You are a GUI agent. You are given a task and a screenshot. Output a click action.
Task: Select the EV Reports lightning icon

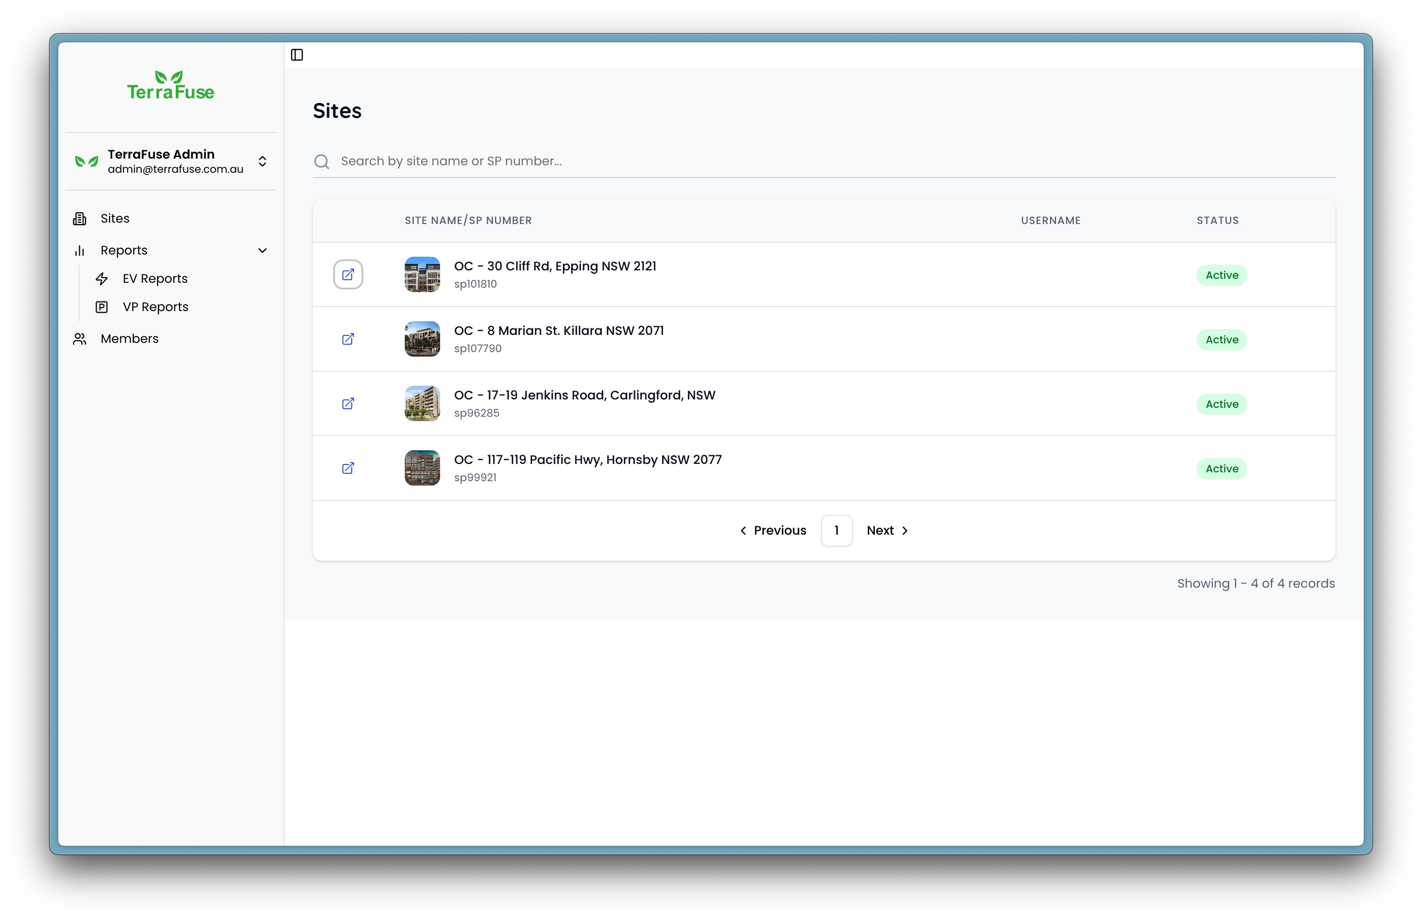102,278
